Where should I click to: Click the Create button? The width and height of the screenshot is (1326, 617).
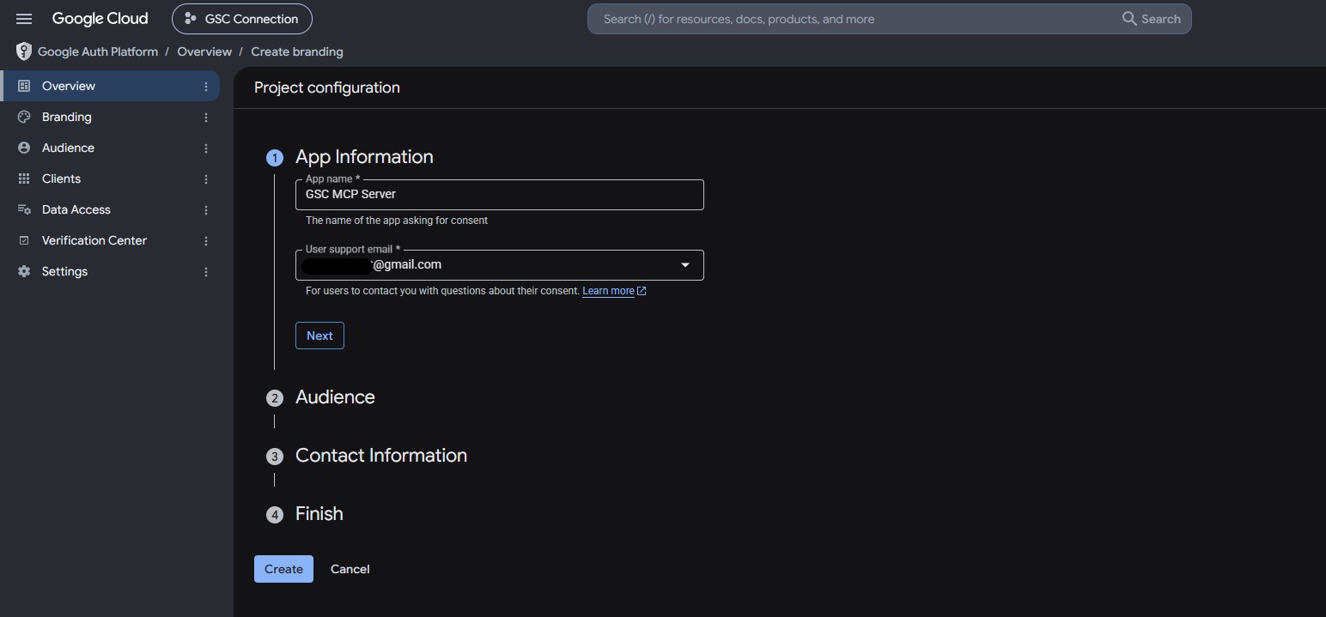pos(283,569)
